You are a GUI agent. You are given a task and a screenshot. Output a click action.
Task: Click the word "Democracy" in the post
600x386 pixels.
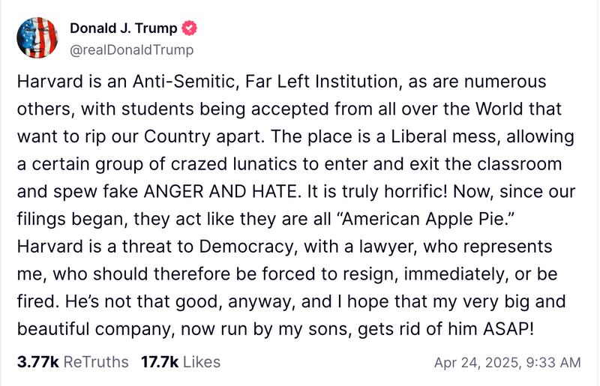click(250, 247)
